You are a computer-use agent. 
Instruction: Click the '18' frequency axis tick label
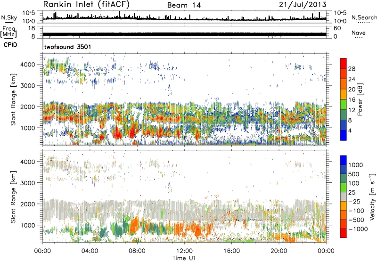coord(31,28)
